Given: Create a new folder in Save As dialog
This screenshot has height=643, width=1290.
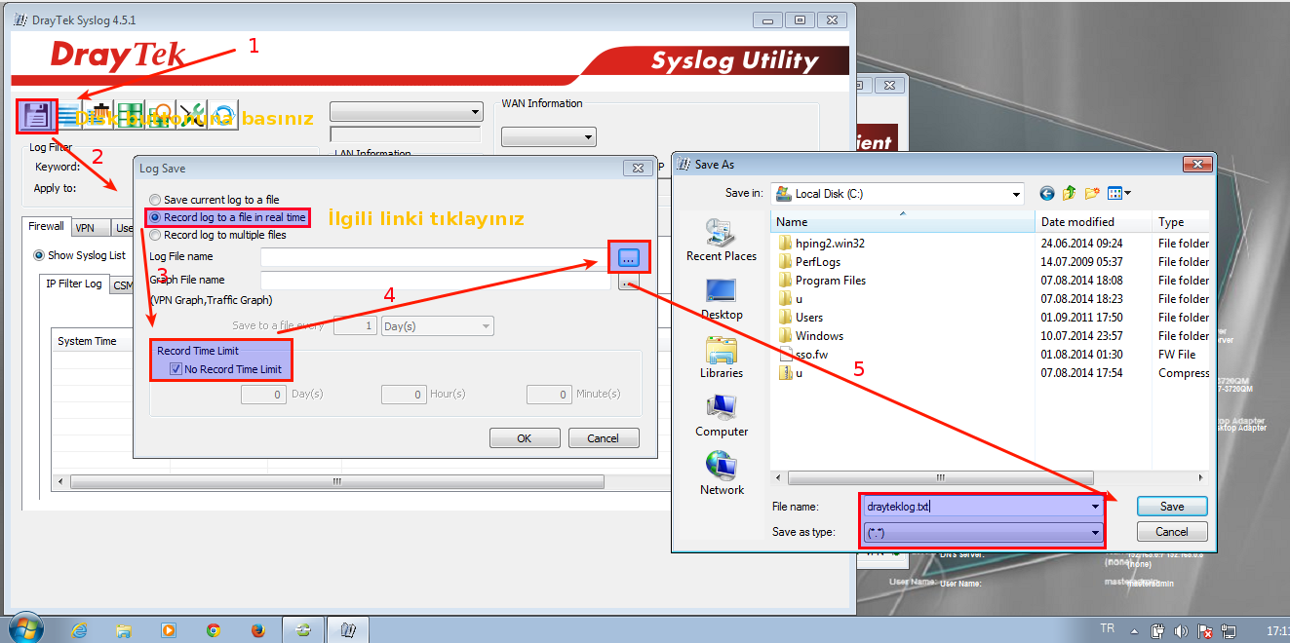Looking at the screenshot, I should click(x=1092, y=193).
